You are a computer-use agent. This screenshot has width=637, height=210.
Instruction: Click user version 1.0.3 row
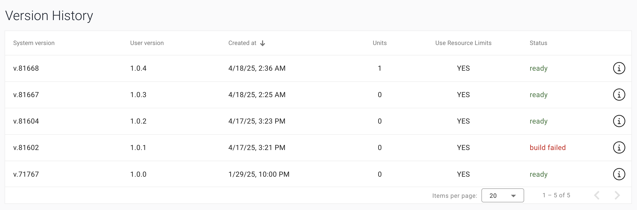[138, 95]
